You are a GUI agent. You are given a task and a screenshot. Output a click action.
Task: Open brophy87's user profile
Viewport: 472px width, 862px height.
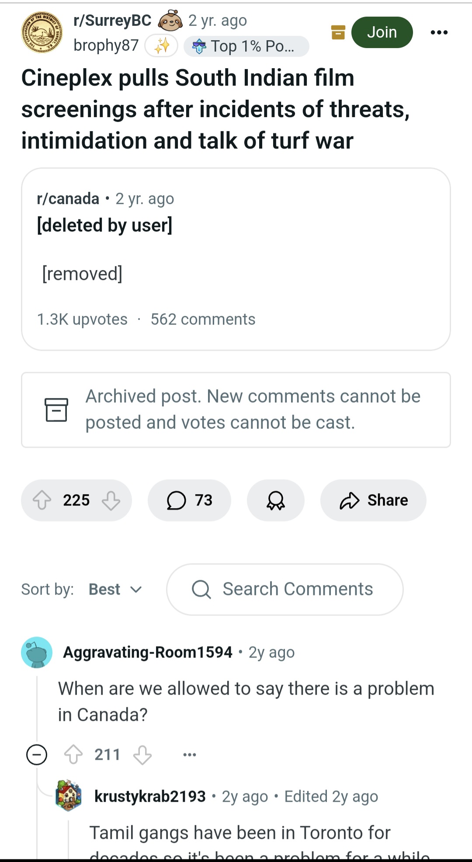(x=106, y=45)
